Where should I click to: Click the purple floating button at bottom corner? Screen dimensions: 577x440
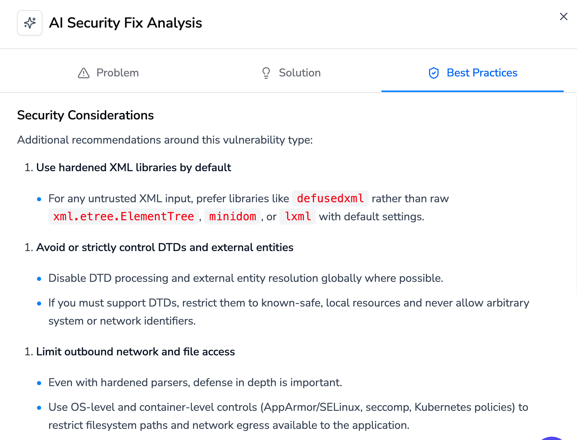pos(552,438)
